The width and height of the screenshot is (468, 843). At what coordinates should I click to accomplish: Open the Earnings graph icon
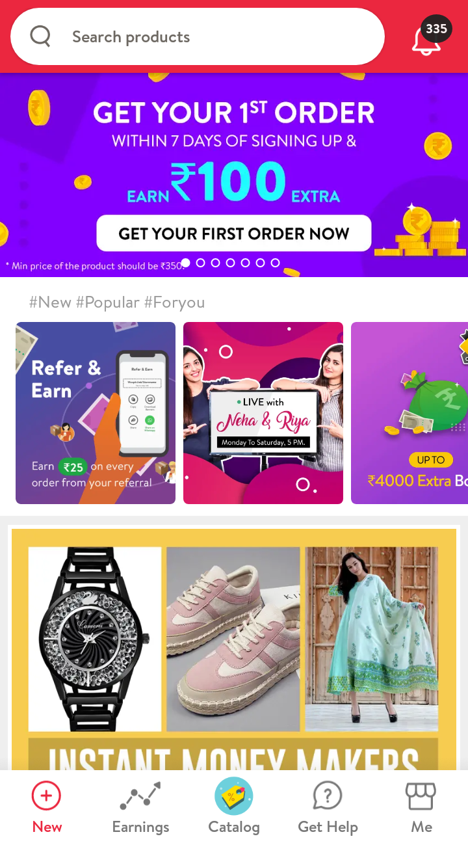tap(140, 796)
